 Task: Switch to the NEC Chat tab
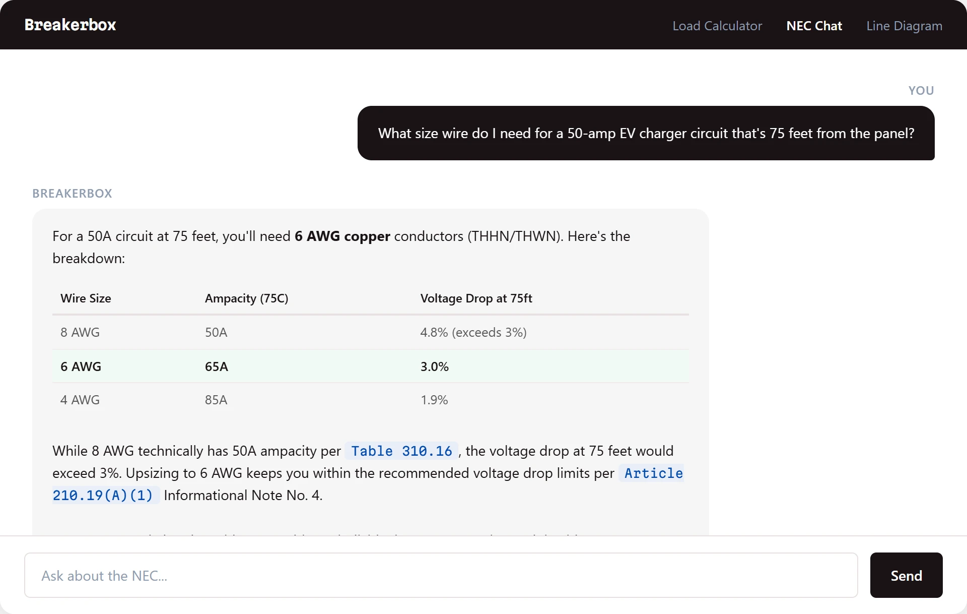point(814,26)
